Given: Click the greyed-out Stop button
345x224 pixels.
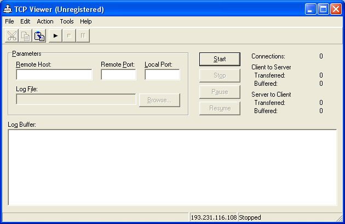Looking at the screenshot, I should tap(220, 75).
